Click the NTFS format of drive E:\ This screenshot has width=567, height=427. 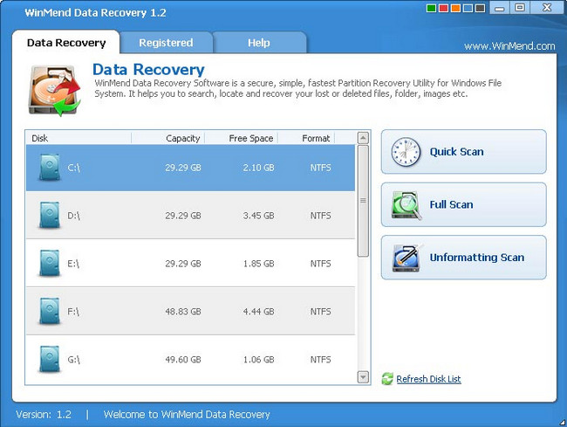(320, 264)
